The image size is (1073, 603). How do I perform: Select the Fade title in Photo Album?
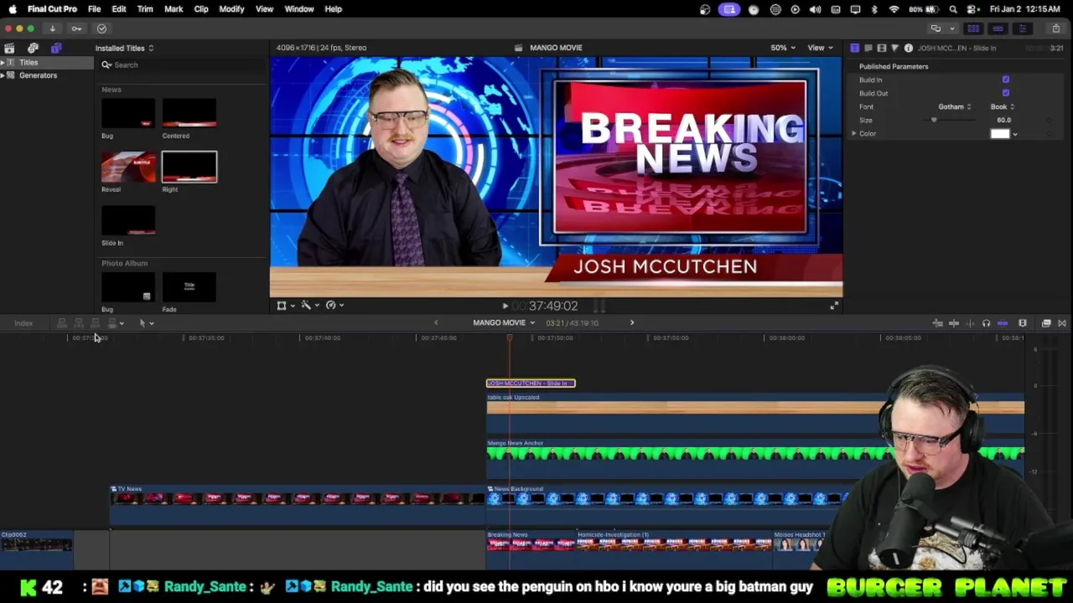(x=189, y=288)
